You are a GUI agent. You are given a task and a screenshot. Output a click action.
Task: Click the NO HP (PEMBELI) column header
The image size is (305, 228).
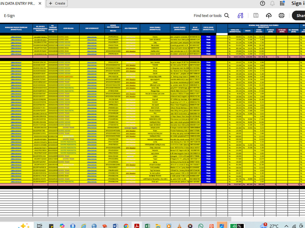point(195,28)
